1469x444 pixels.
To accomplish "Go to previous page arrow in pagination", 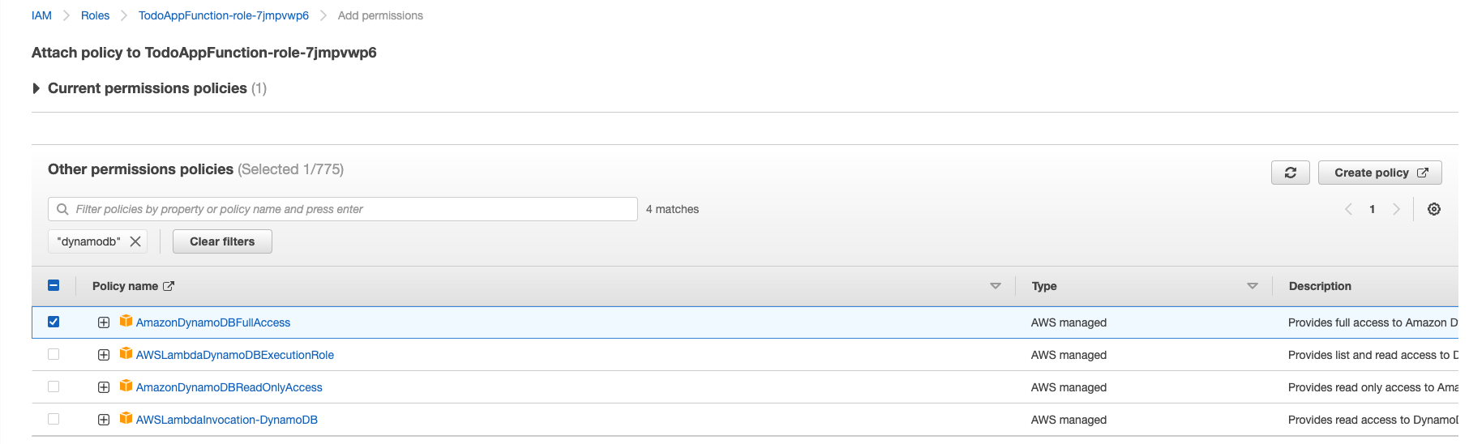I will pyautogui.click(x=1349, y=209).
